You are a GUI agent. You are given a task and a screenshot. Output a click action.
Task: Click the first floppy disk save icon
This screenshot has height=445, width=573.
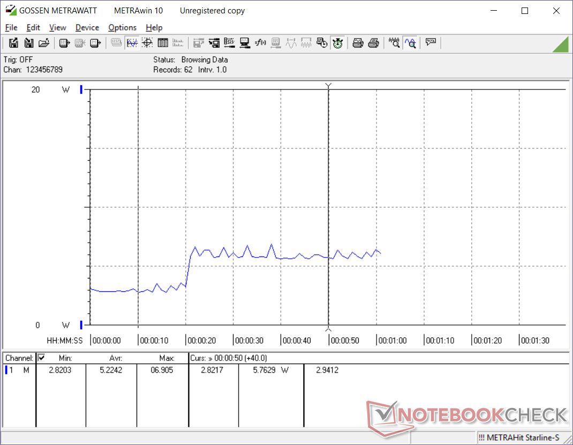pyautogui.click(x=14, y=43)
